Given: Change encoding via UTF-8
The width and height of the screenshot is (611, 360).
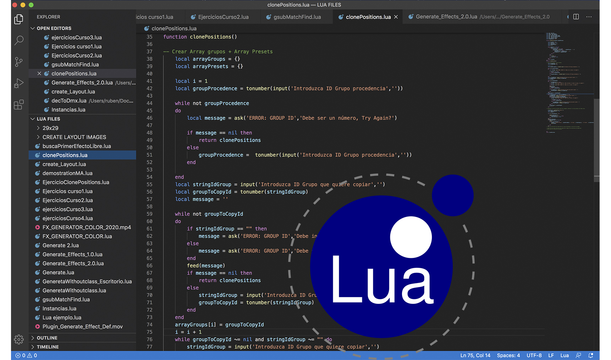Looking at the screenshot, I should pyautogui.click(x=534, y=355).
